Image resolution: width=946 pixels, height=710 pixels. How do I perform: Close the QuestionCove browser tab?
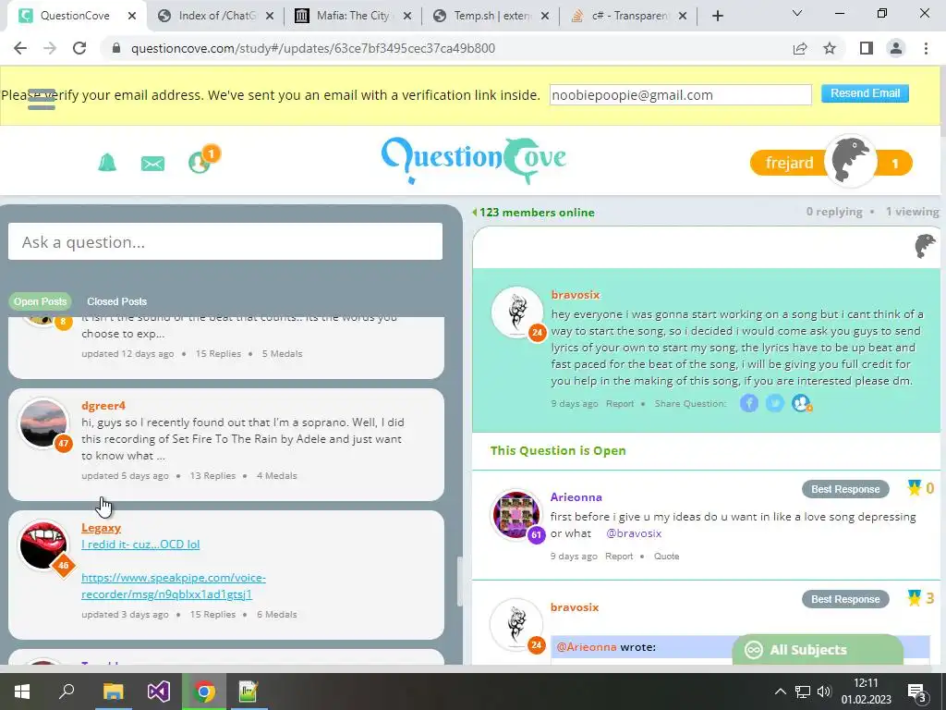point(132,16)
